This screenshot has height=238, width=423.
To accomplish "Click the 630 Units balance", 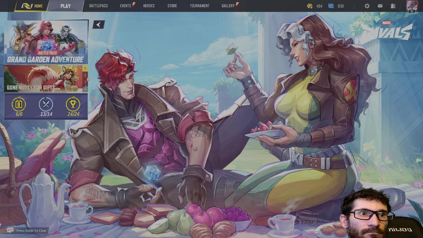I will 341,6.
